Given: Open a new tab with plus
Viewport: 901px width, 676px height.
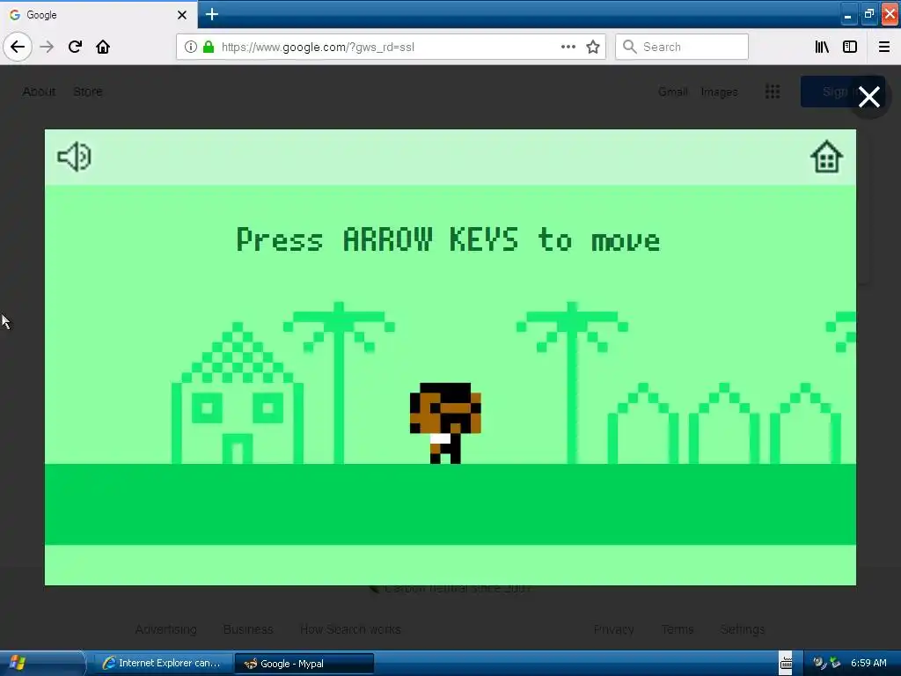Looking at the screenshot, I should [211, 14].
